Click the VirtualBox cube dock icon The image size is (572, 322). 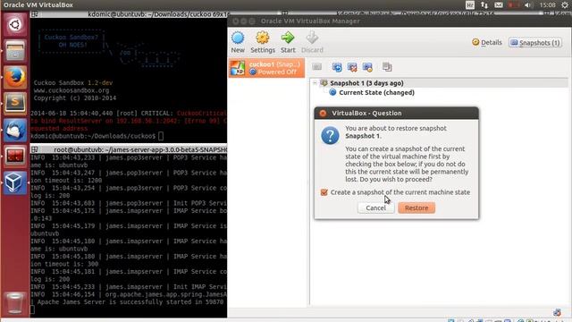15,182
